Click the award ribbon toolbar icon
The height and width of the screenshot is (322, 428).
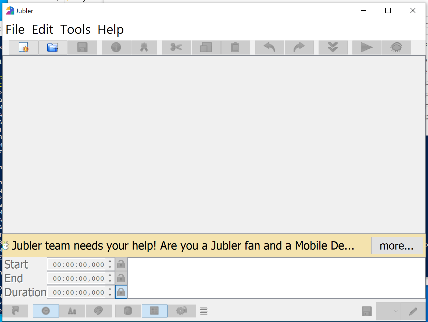point(144,47)
